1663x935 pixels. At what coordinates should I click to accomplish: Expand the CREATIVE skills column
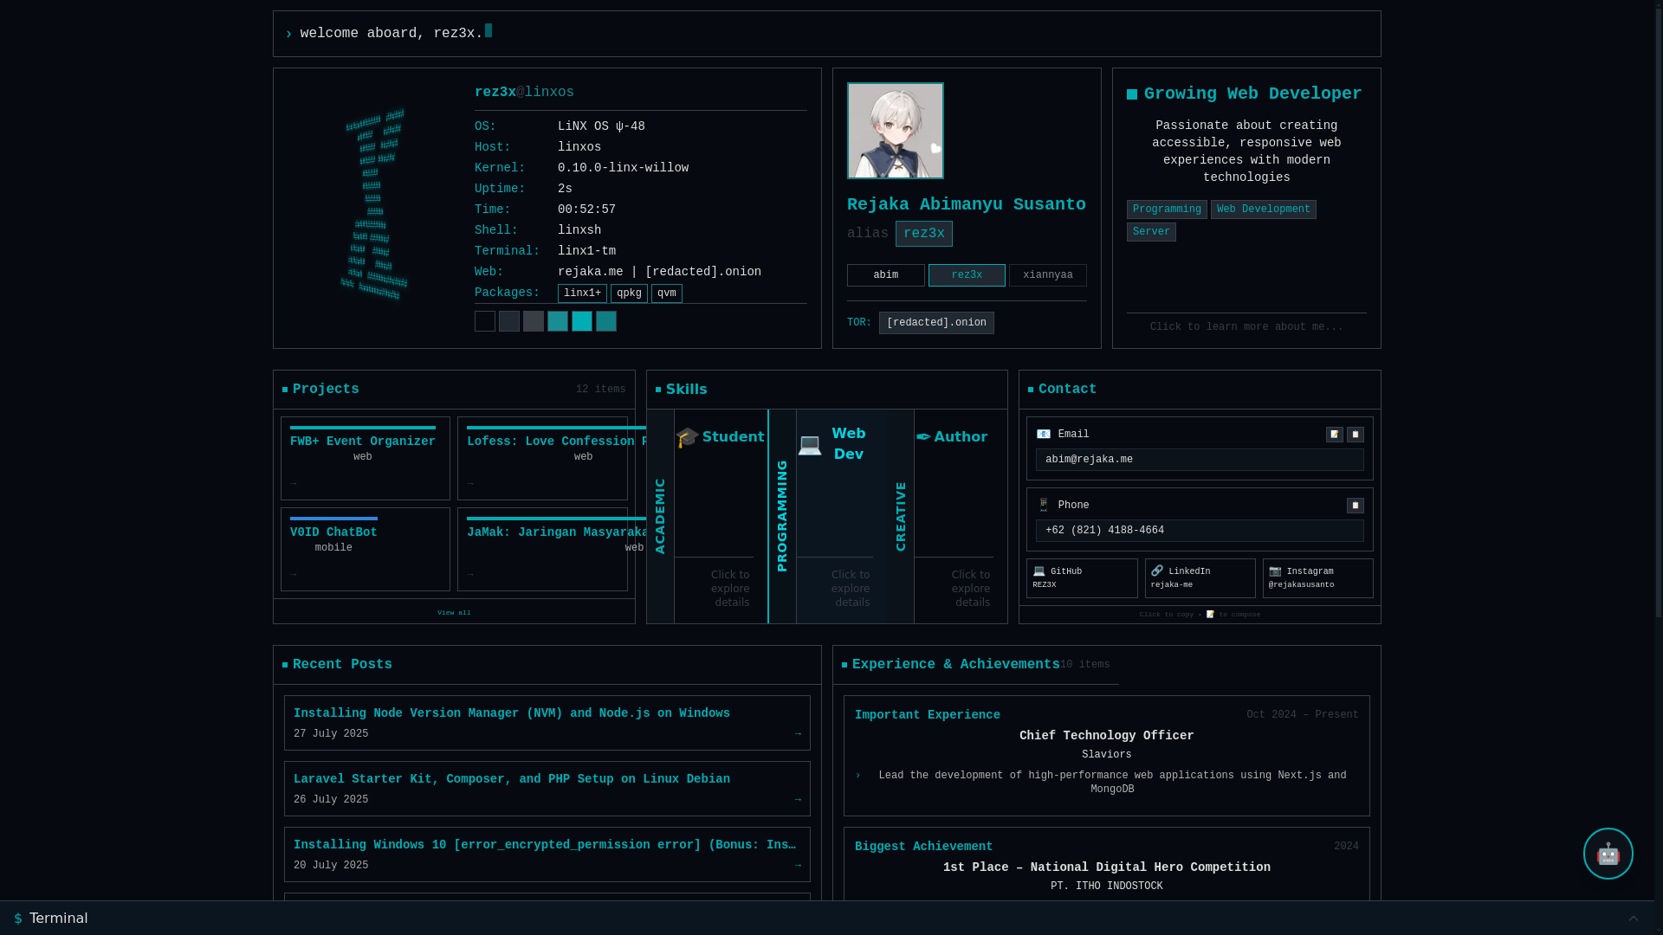901,516
